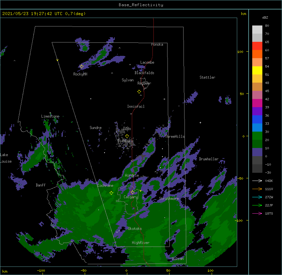Click the -30 dBZ value in legend
282x275 pixels.
pos(268,172)
